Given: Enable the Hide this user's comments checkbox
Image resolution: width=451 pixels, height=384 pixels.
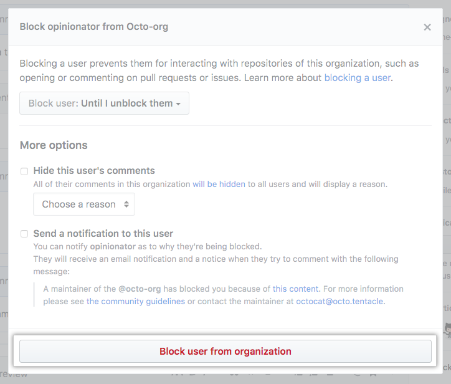Looking at the screenshot, I should (x=24, y=171).
